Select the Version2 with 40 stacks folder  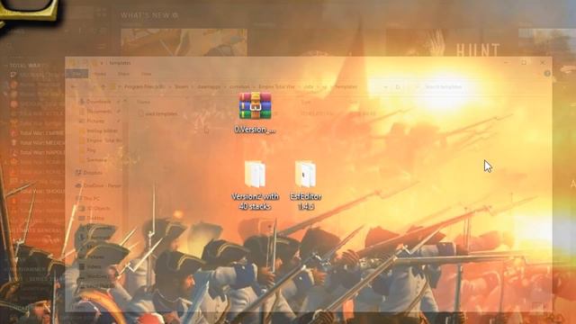(x=255, y=185)
